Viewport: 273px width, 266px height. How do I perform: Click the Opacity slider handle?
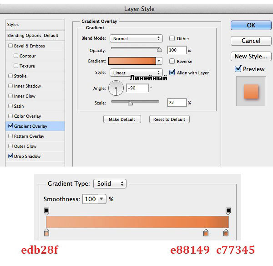tap(159, 50)
